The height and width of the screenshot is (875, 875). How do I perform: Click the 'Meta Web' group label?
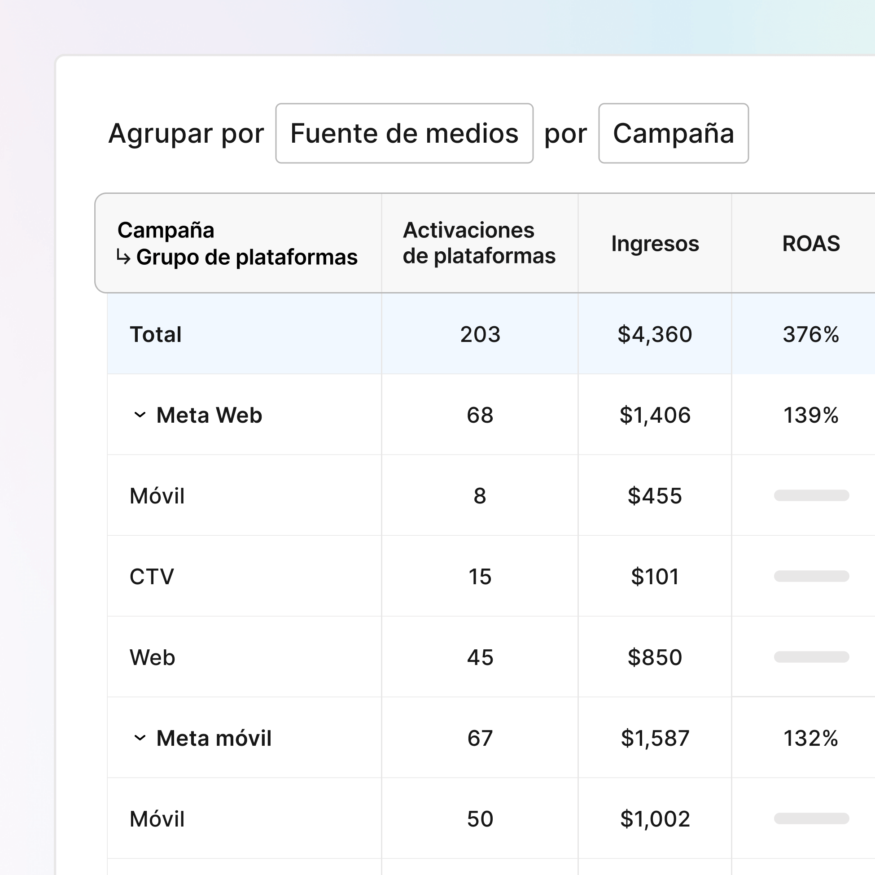[209, 415]
